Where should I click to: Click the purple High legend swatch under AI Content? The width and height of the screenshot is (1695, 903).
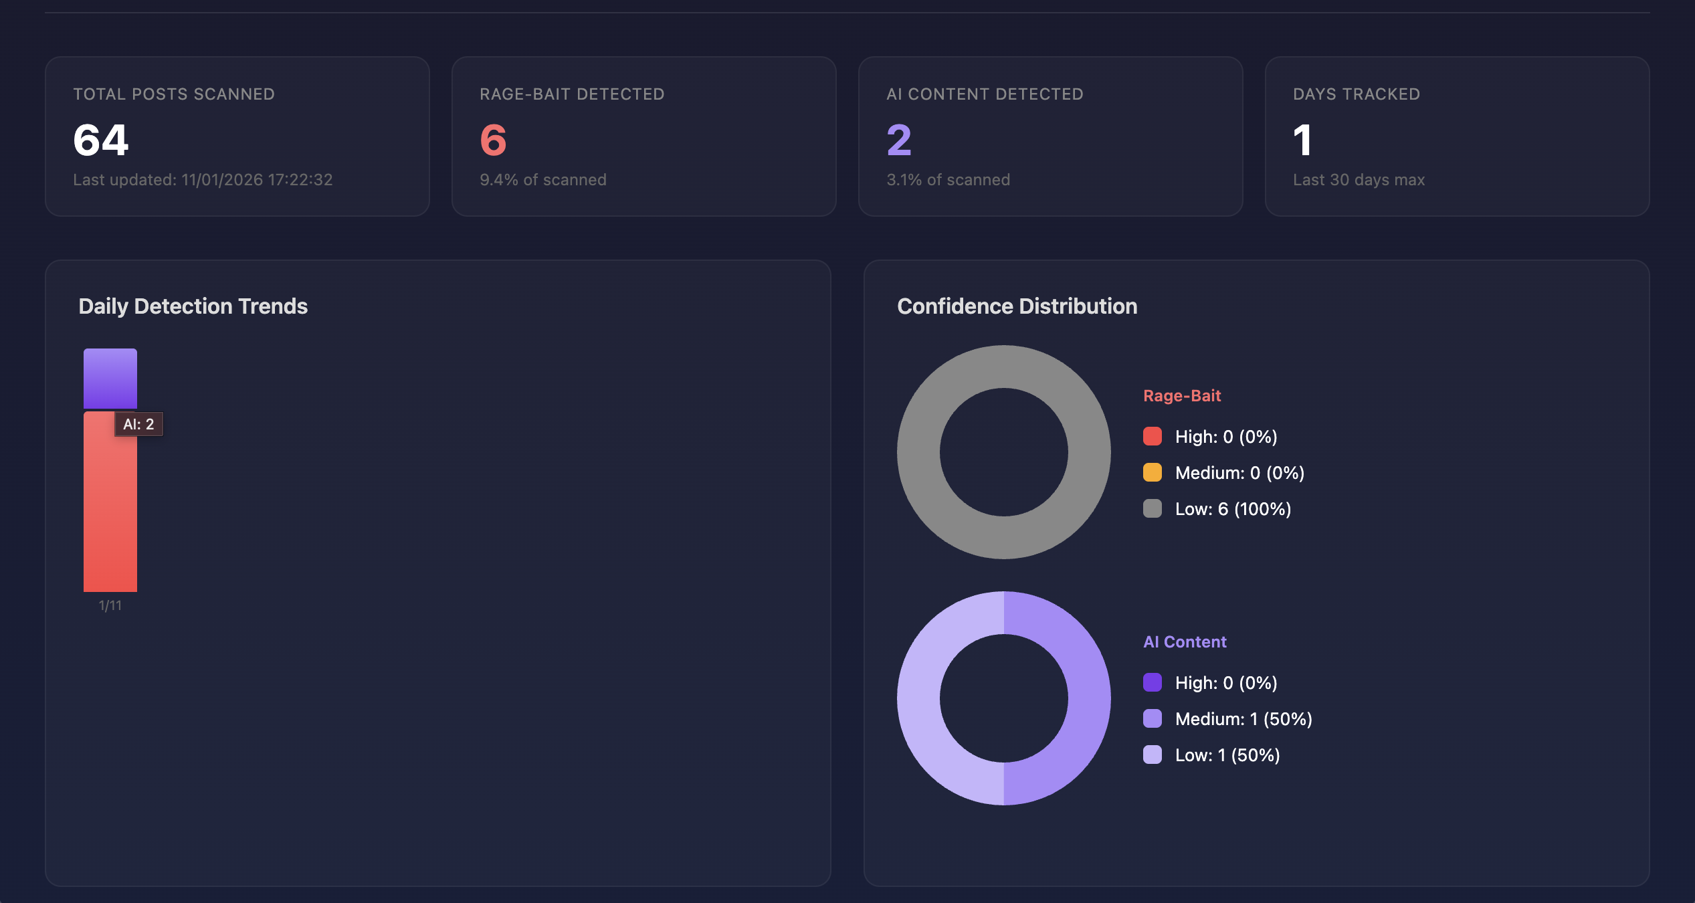1153,682
